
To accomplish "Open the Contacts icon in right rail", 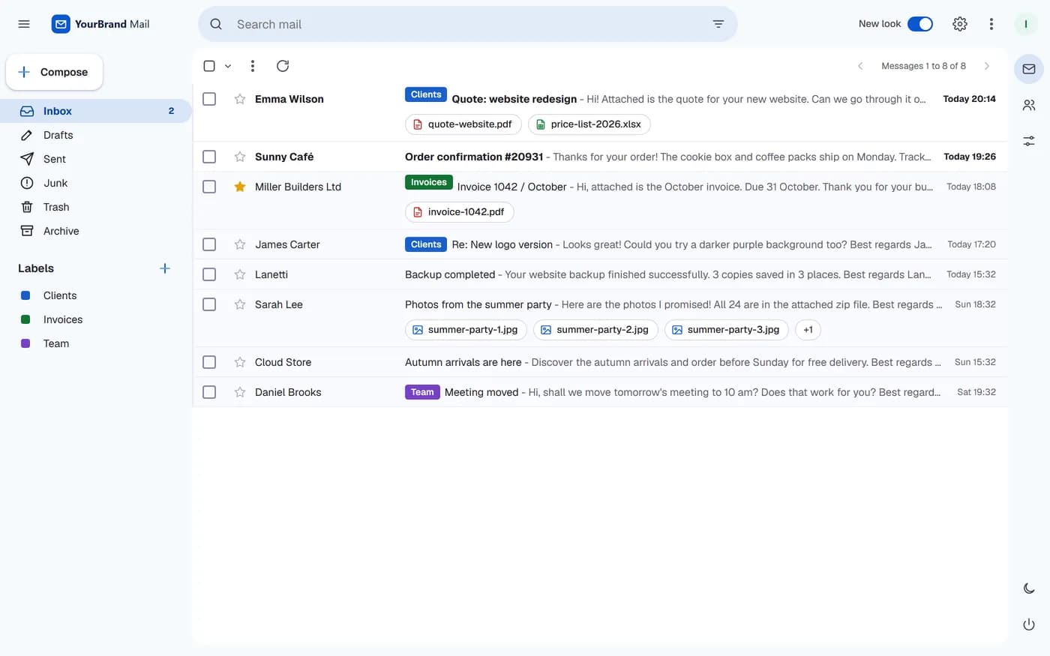I will tap(1029, 105).
